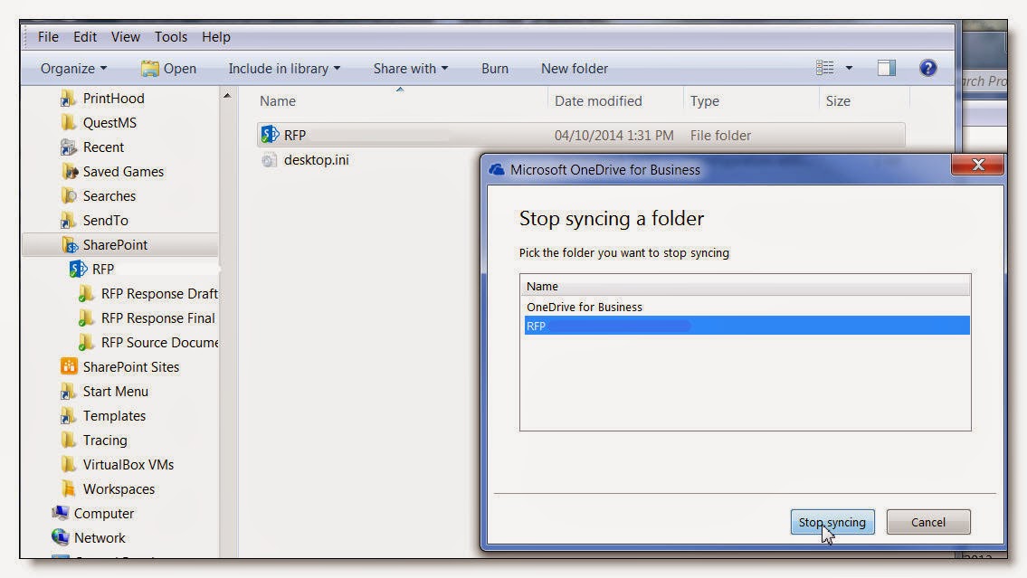Viewport: 1027px width, 578px height.
Task: Click the Searches folder icon
Action: point(68,195)
